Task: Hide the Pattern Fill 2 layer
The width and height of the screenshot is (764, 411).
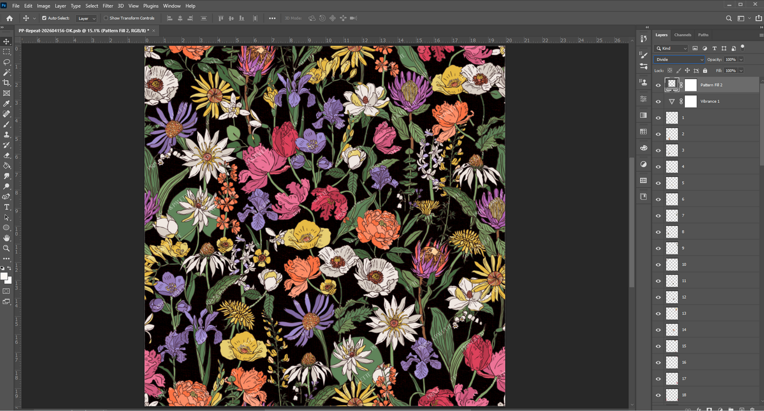Action: click(x=658, y=85)
